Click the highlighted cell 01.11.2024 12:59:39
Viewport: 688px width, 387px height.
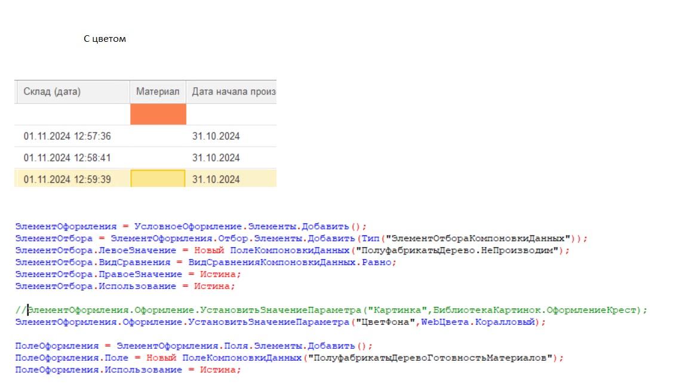click(x=67, y=179)
